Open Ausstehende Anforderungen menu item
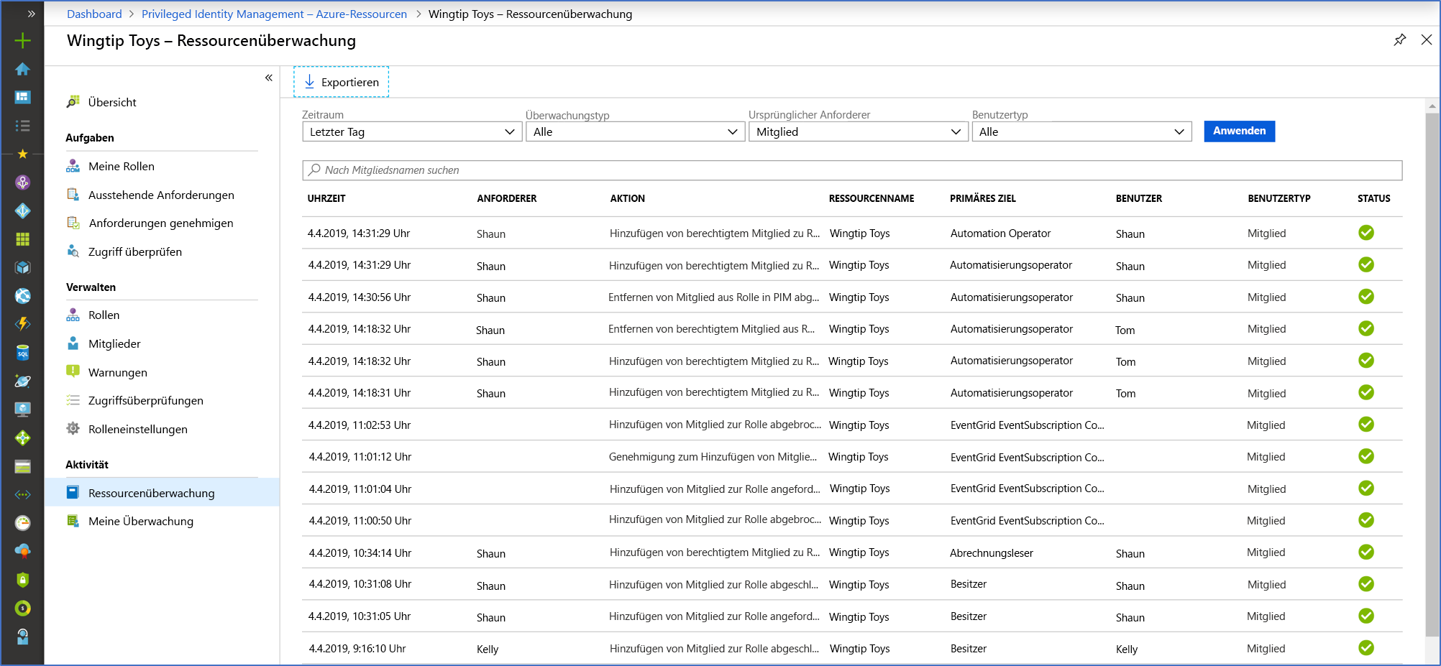Screen dimensions: 1441x666 point(162,195)
